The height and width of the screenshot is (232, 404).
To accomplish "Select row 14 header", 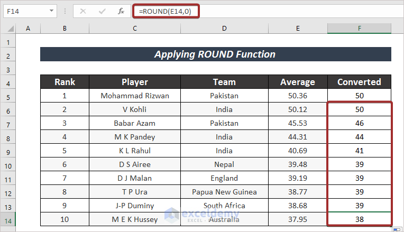I will point(8,219).
